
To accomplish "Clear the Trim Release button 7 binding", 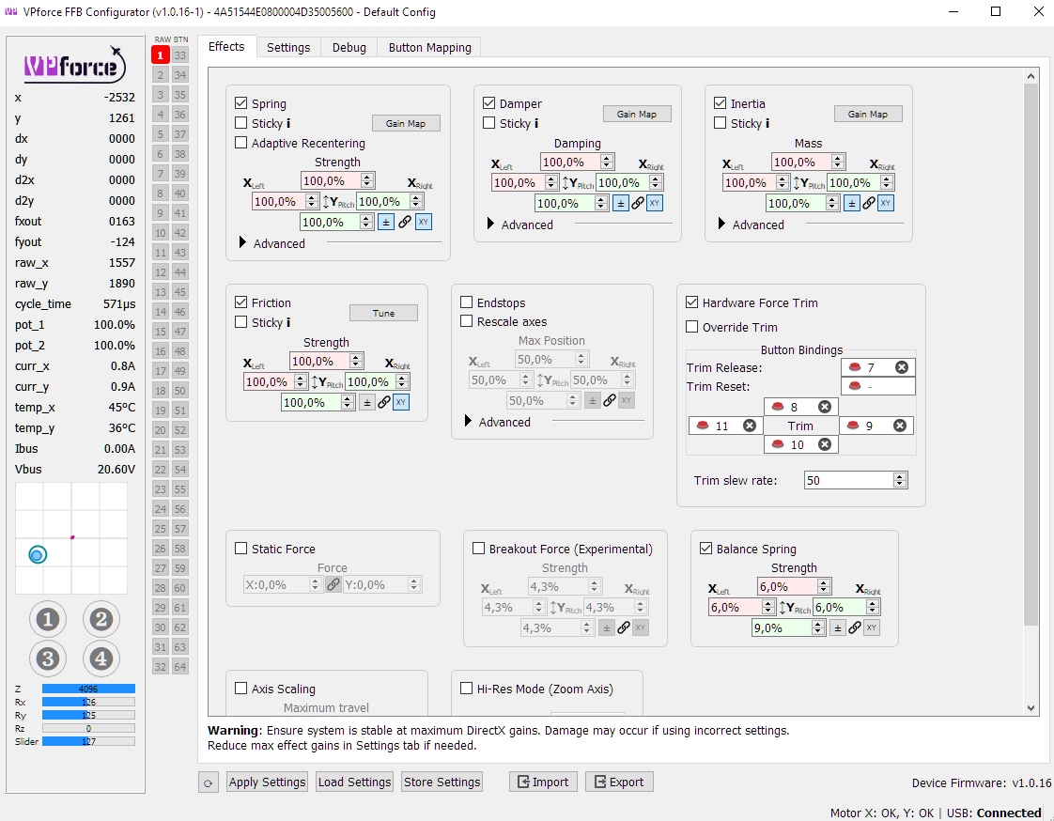I will pyautogui.click(x=902, y=367).
